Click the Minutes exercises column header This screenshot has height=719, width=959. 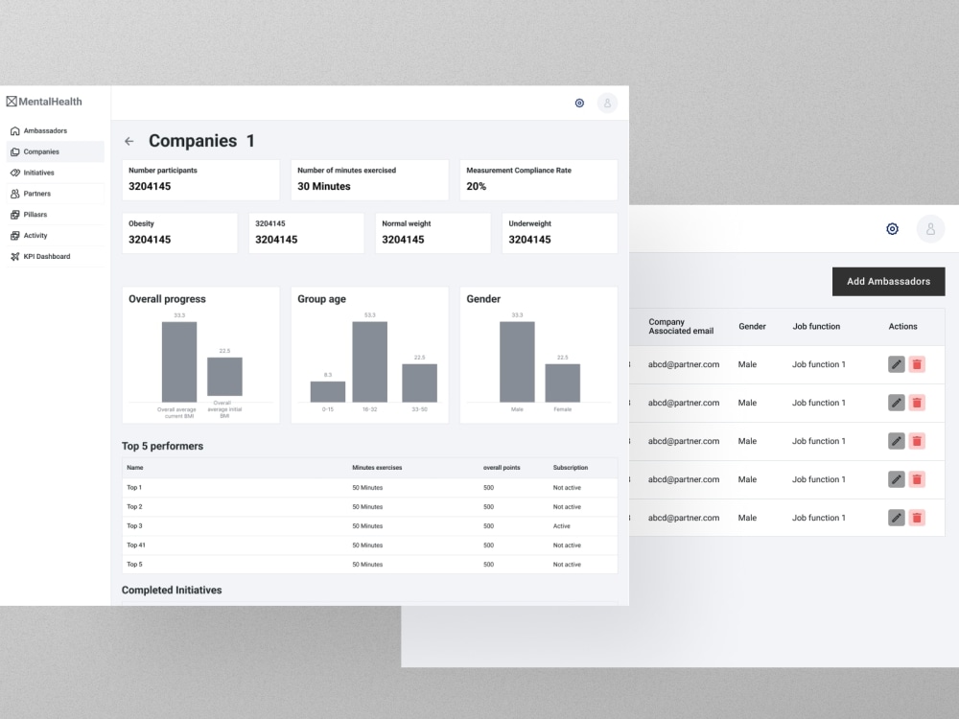tap(377, 468)
